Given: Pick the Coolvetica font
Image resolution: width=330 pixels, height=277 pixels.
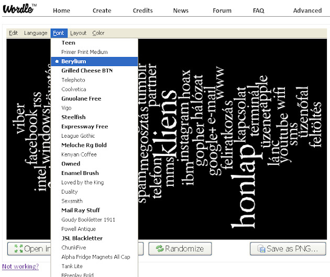Looking at the screenshot, I should 94,89.
